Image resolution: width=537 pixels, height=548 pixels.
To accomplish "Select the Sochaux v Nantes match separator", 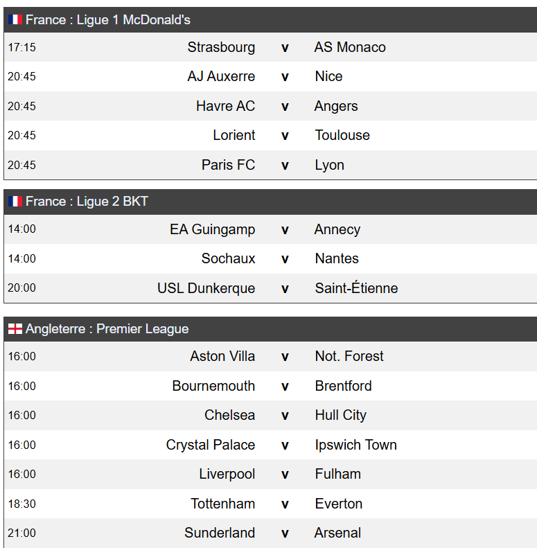I will 285,259.
